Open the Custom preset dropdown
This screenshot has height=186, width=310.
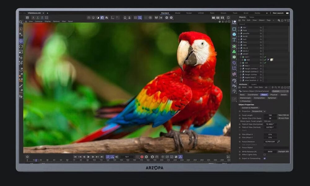[280, 91]
